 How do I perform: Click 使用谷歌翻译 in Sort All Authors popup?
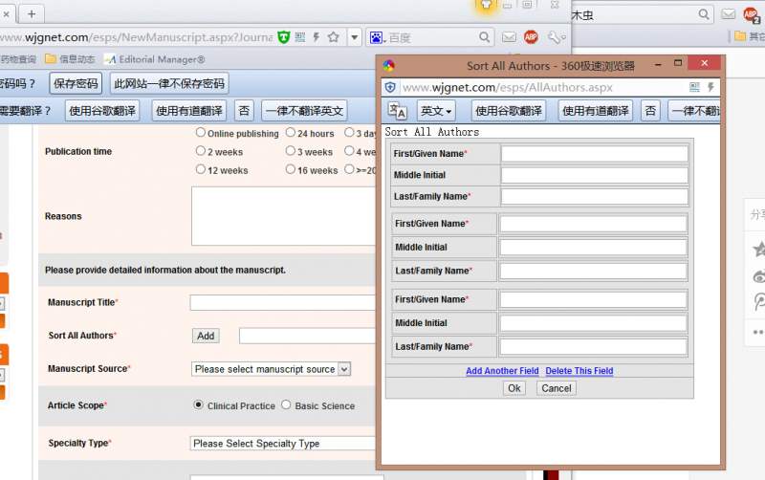[509, 111]
